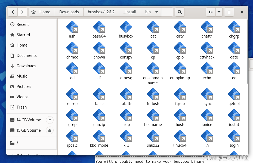Open Starred in the sidebar

pos(32,35)
